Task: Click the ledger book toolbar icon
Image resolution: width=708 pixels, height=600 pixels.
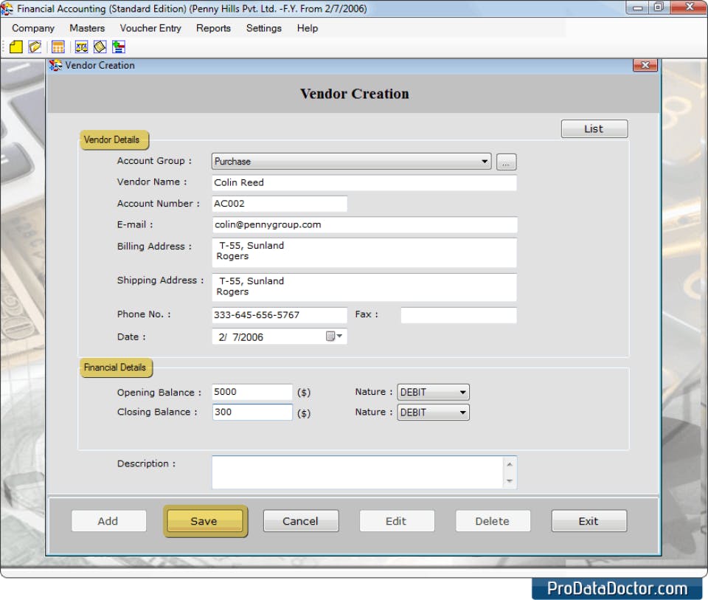Action: pos(101,46)
